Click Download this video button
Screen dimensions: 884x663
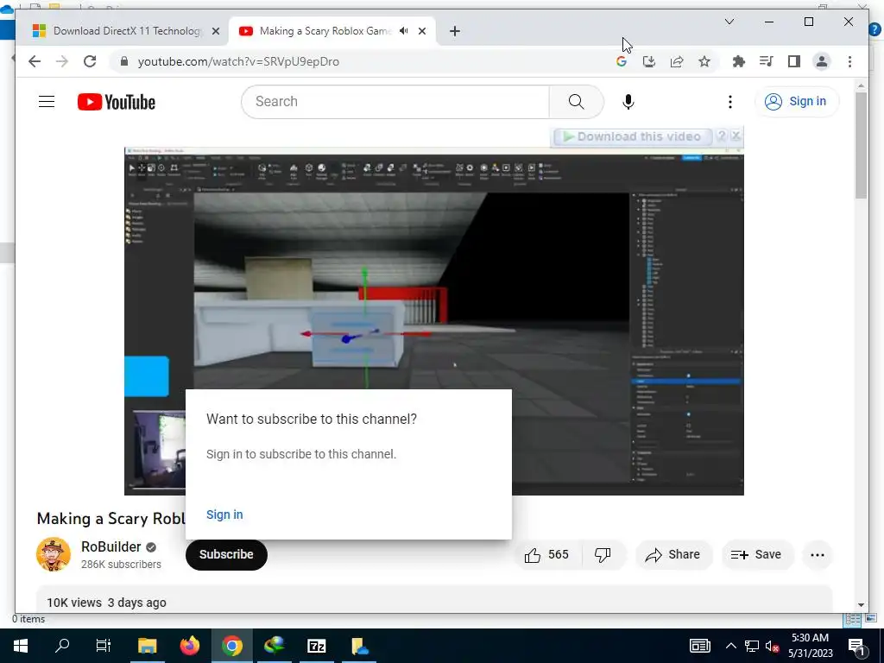[633, 136]
